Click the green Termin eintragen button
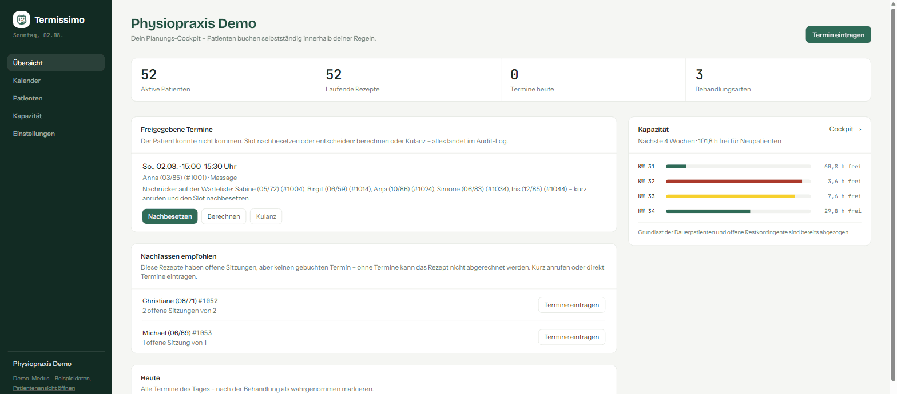The height and width of the screenshot is (394, 897). [838, 35]
